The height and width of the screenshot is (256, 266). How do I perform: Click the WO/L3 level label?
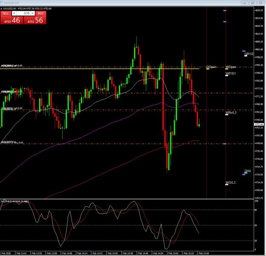click(x=230, y=182)
